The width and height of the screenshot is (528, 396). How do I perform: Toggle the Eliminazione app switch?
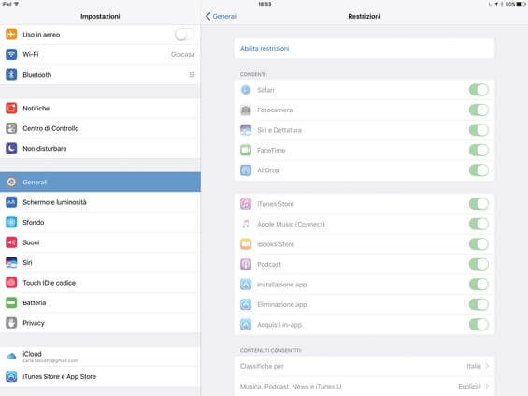click(x=478, y=304)
